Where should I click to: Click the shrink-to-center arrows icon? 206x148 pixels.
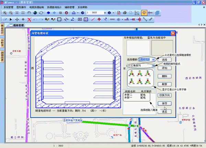(17, 13)
